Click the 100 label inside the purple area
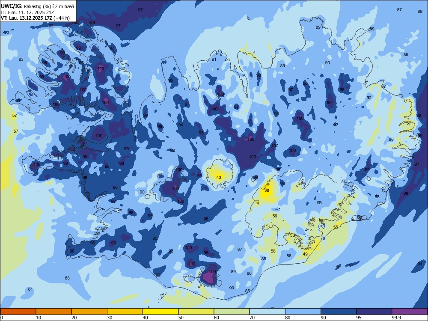 212,271
